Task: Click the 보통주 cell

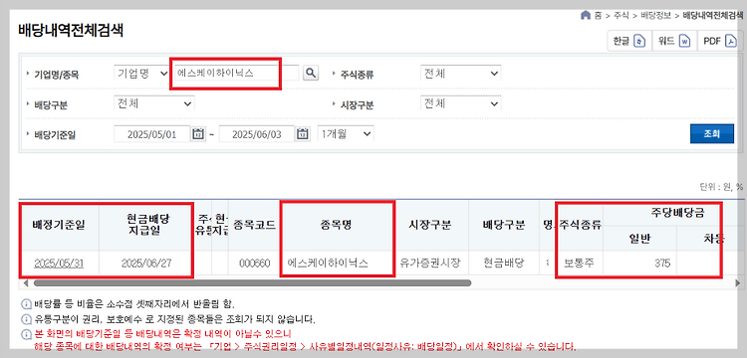Action: 581,263
